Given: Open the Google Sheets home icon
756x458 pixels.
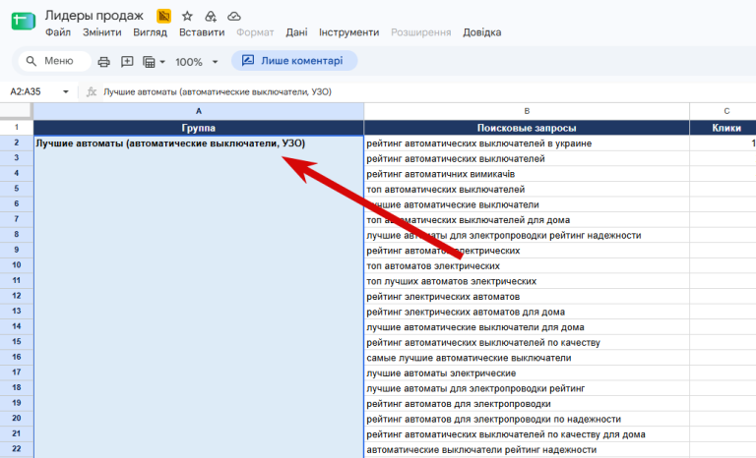Looking at the screenshot, I should tap(24, 21).
